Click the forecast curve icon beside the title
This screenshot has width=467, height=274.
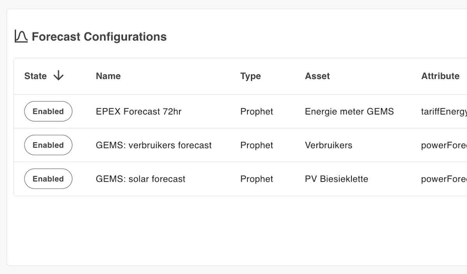[21, 36]
